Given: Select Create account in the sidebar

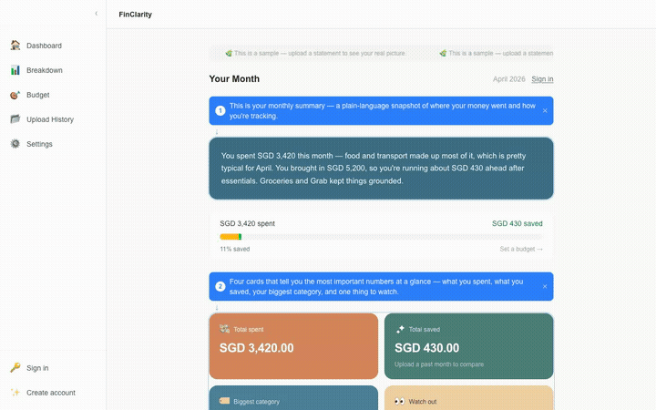Looking at the screenshot, I should click(x=53, y=393).
